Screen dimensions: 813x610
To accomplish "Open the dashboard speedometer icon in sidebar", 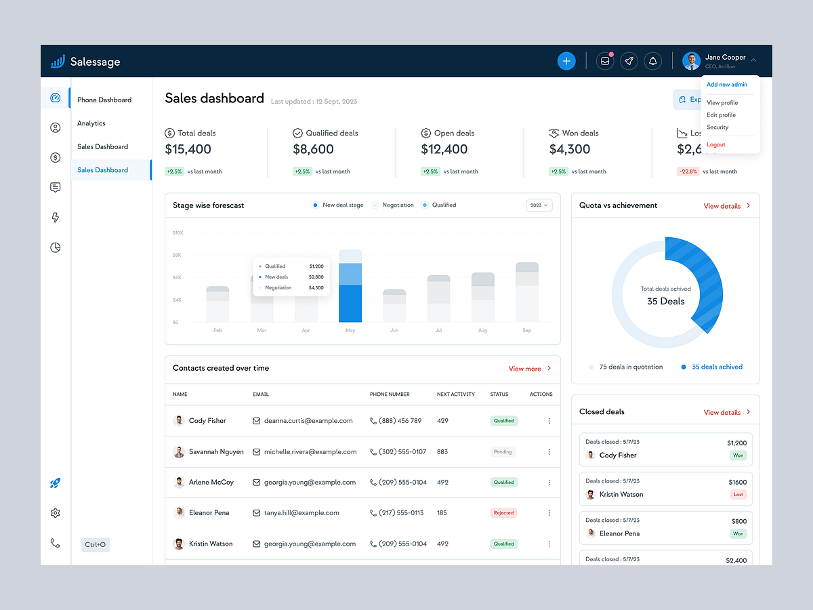I will coord(55,97).
